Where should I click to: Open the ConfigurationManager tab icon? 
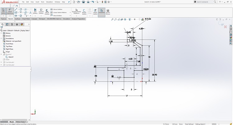pyautogui.click(x=12, y=24)
